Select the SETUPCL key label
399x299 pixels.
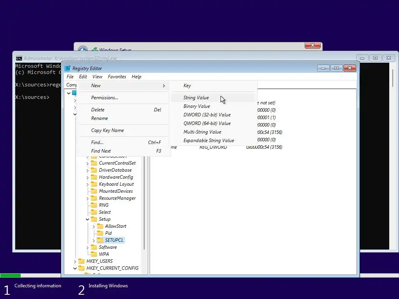pos(114,240)
